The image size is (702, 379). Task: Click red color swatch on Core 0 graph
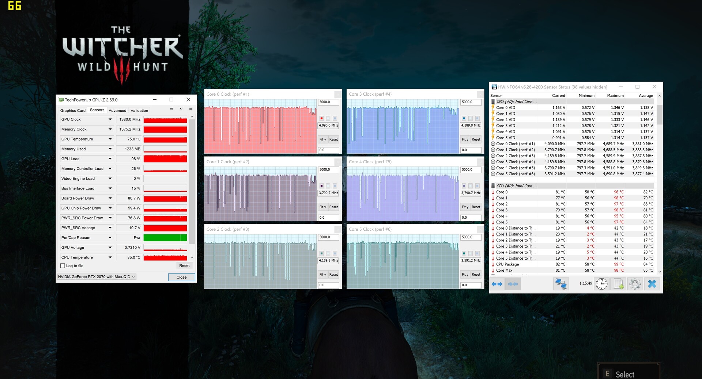tap(321, 118)
